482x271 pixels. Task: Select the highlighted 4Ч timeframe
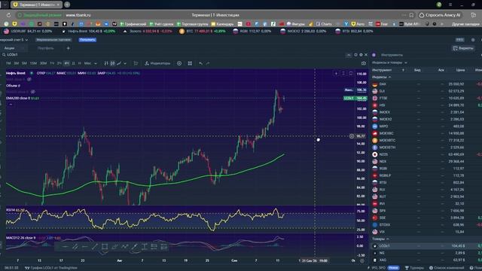(67, 63)
